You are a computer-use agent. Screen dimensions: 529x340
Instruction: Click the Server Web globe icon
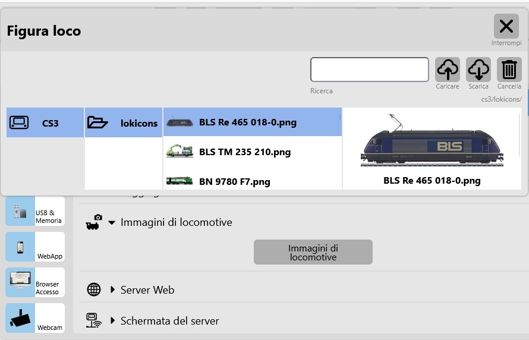[x=94, y=290]
